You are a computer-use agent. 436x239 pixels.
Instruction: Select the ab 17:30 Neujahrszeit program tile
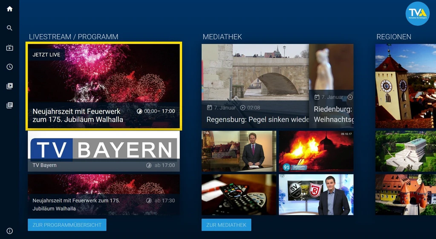point(104,195)
